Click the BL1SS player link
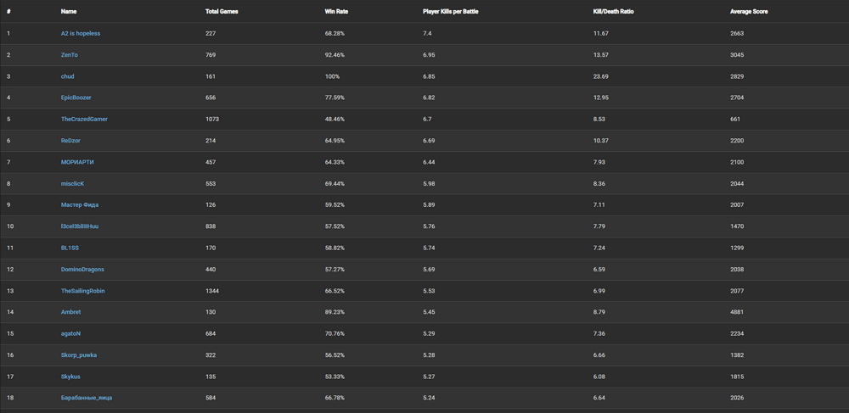 (x=70, y=248)
